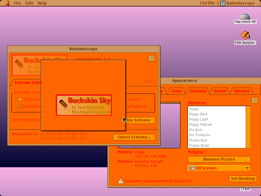Enable the Alternate checkbox
Image resolution: width=261 pixels, height=196 pixels.
pyautogui.click(x=20, y=99)
